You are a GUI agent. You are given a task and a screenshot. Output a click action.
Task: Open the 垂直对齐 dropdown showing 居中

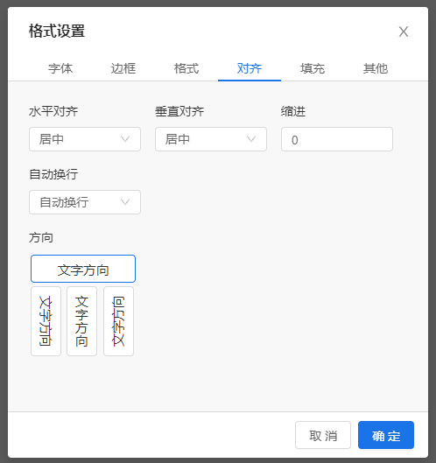(x=211, y=139)
